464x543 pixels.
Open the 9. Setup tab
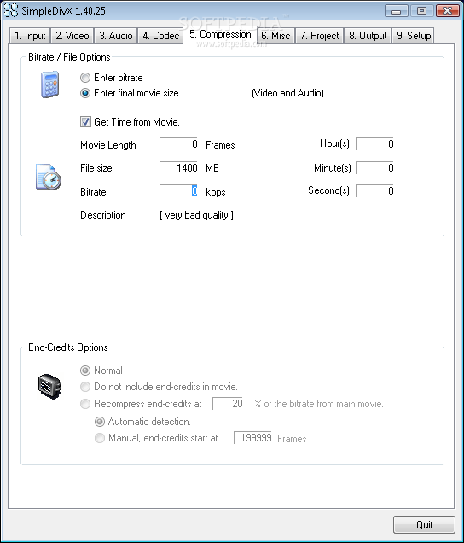tap(413, 36)
